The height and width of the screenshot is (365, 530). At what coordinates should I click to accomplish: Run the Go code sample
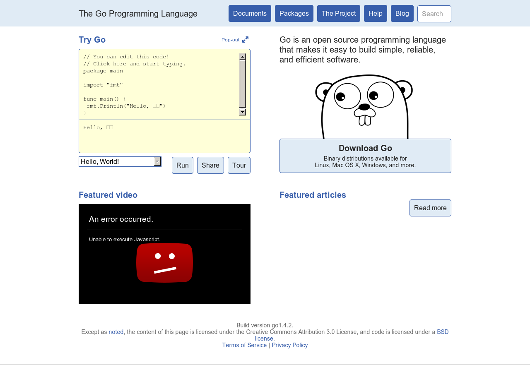[183, 165]
